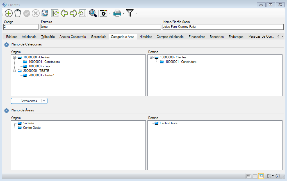The image size is (287, 181).
Task: Click the info icon in status bar
Action: click(x=278, y=176)
